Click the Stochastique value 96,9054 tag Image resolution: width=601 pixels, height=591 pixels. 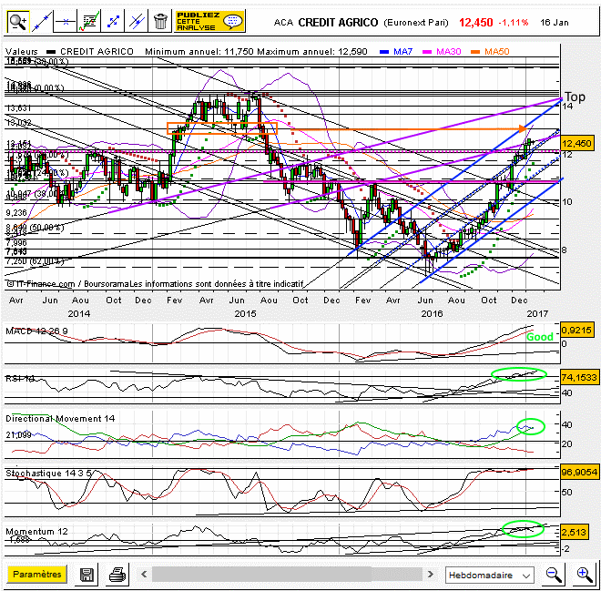tap(579, 472)
